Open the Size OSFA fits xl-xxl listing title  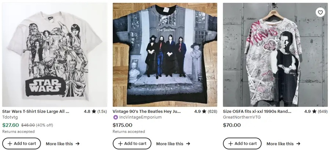(x=257, y=111)
